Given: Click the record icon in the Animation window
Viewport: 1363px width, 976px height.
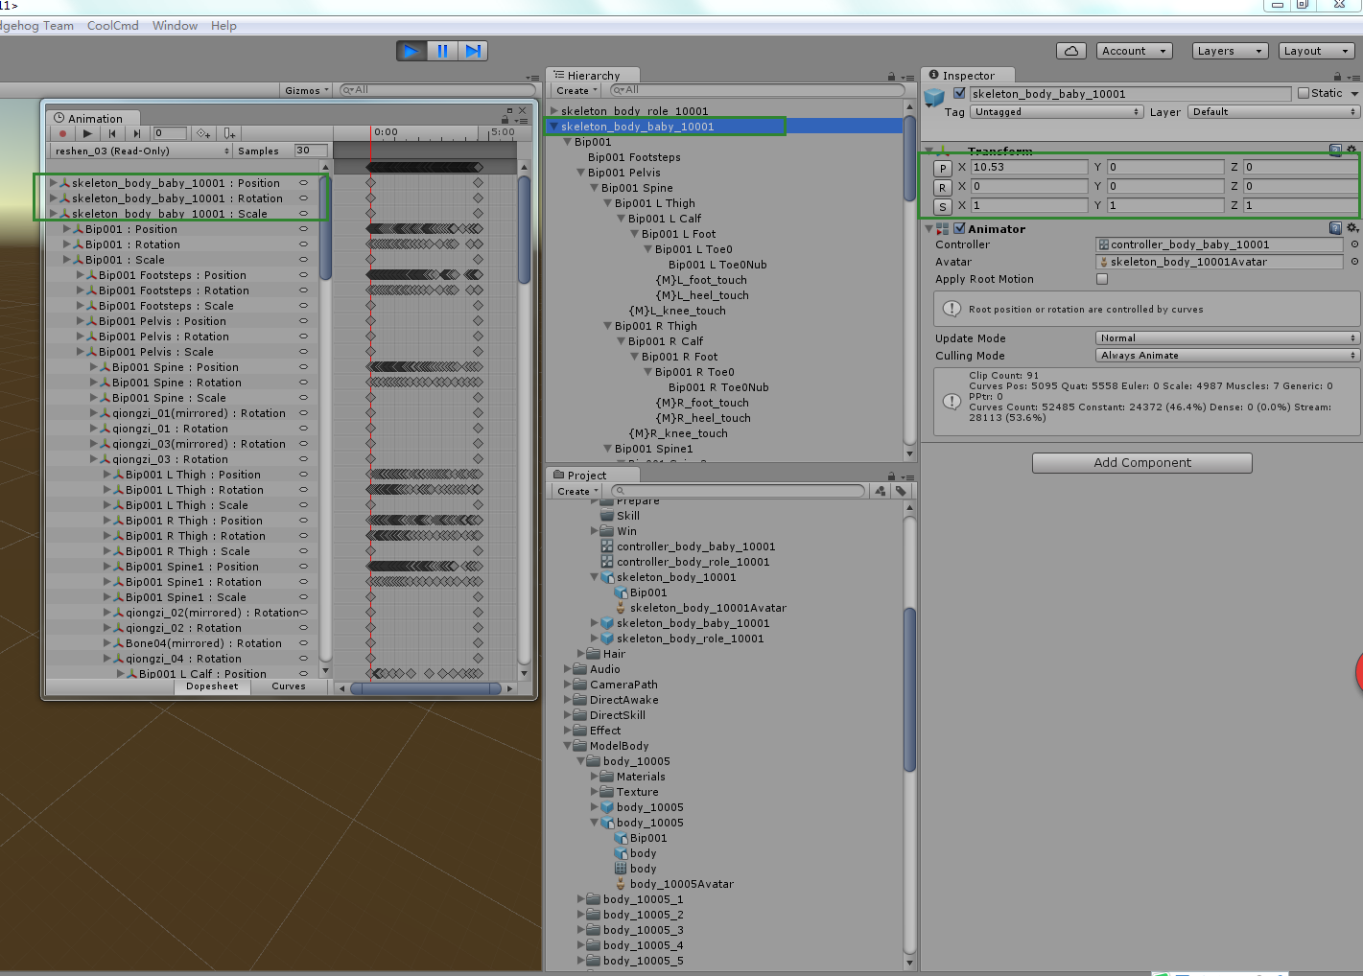Looking at the screenshot, I should pyautogui.click(x=64, y=133).
